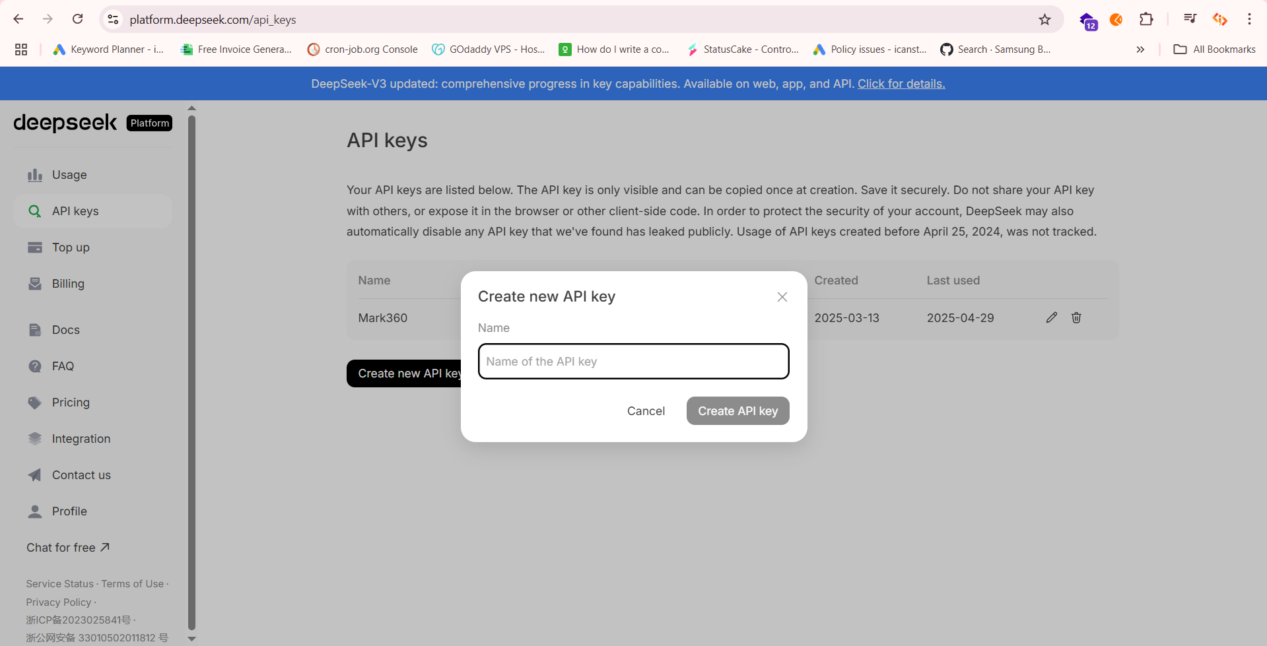This screenshot has height=646, width=1267.
Task: Open the media control icon in toolbar
Action: pos(1190,19)
